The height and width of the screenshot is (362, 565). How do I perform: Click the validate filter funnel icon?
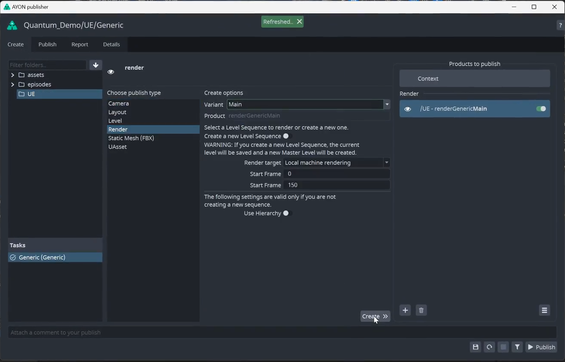[517, 347]
